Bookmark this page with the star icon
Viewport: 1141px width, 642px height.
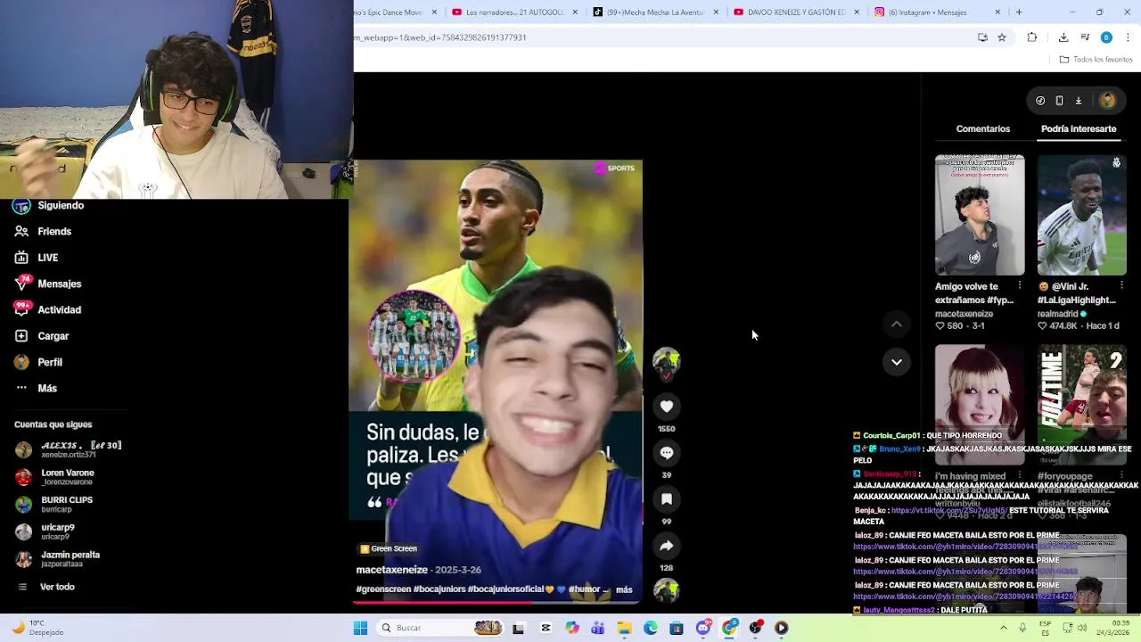click(1002, 37)
